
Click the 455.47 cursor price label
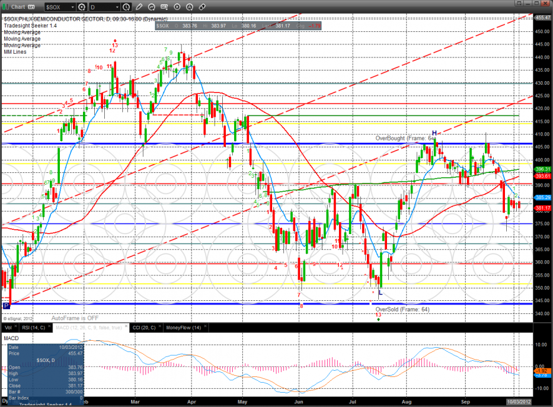[543, 17]
